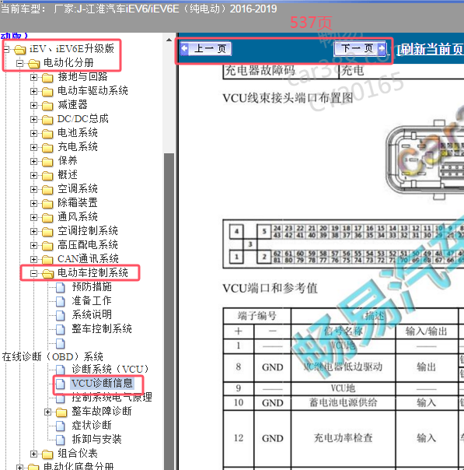Expand the CAN通讯系统 folder node
Screen dimensions: 464x470
tap(34, 259)
